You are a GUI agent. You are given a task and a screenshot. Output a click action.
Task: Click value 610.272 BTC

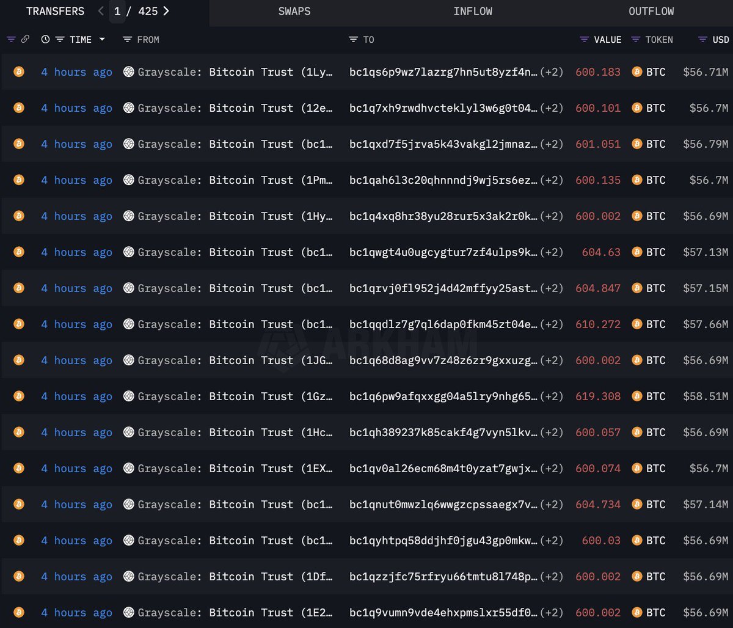(x=598, y=324)
